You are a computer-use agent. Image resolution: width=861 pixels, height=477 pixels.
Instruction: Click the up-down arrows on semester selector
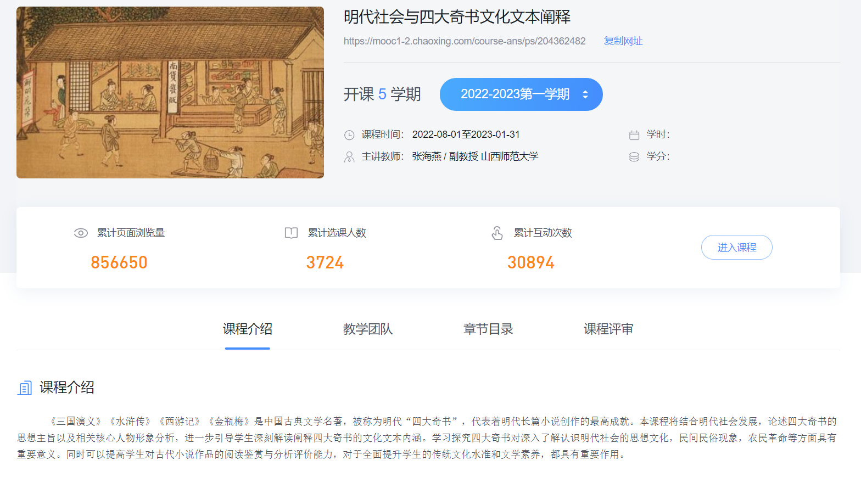tap(585, 94)
